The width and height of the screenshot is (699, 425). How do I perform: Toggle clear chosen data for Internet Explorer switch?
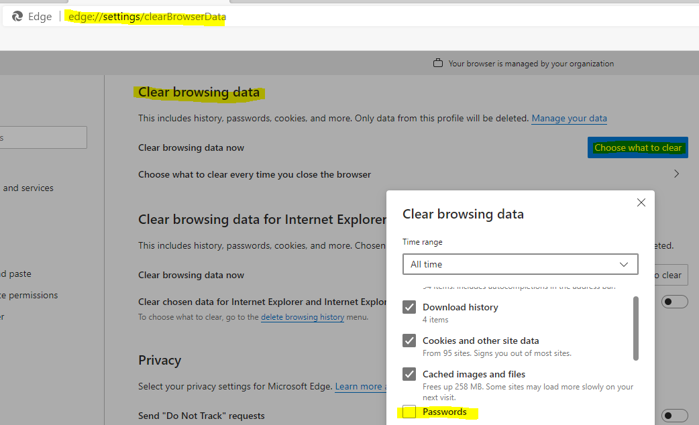(x=674, y=302)
